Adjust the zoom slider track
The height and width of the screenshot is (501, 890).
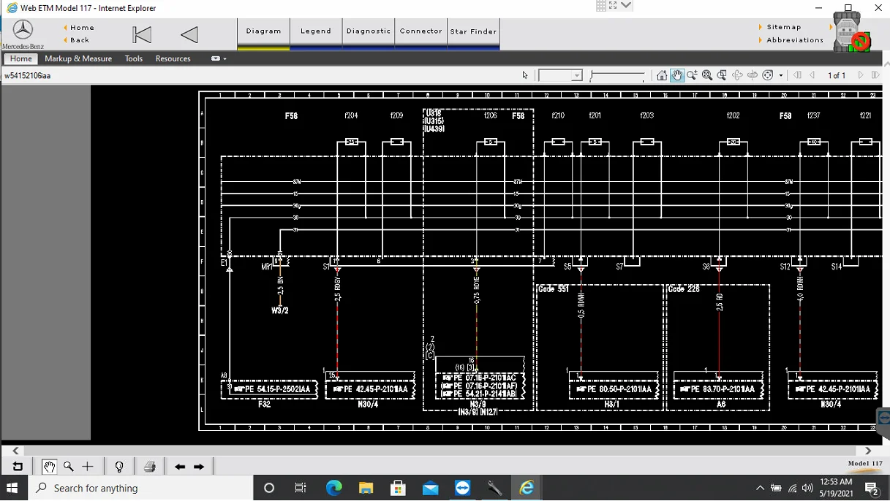point(618,75)
